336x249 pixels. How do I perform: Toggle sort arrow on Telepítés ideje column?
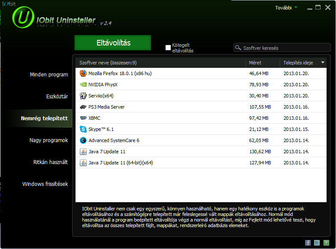click(x=323, y=63)
